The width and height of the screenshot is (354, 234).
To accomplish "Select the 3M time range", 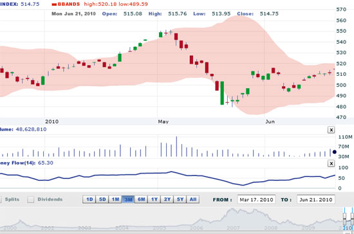I will [128, 199].
